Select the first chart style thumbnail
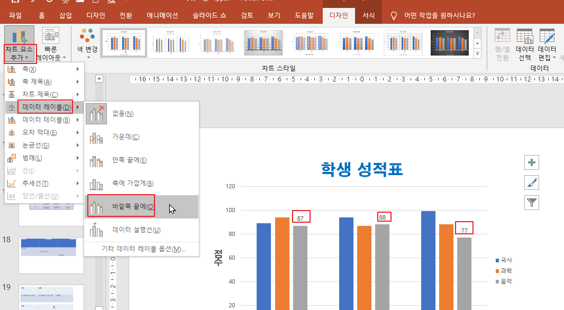The image size is (564, 310). (124, 43)
